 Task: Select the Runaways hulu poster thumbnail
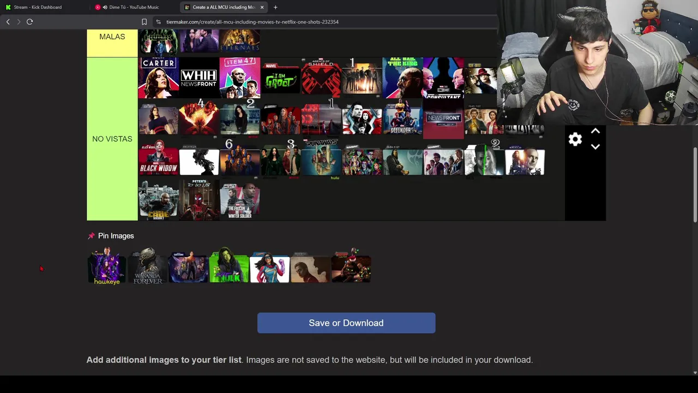(x=321, y=159)
